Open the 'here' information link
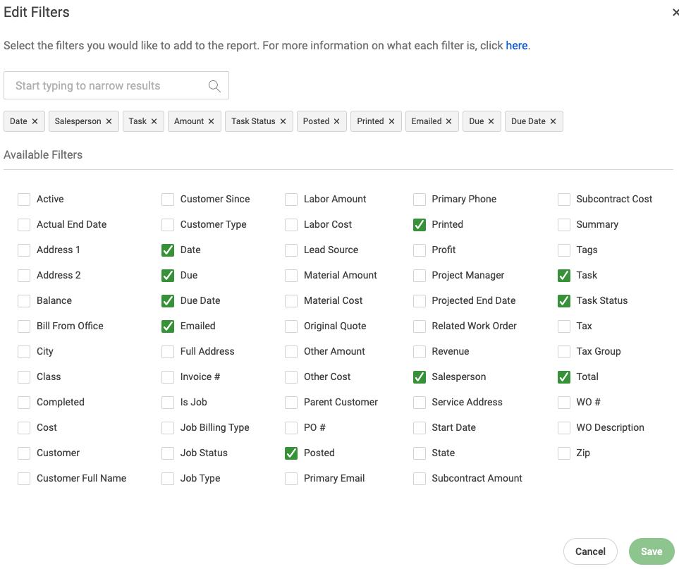Image resolution: width=679 pixels, height=569 pixels. tap(517, 45)
